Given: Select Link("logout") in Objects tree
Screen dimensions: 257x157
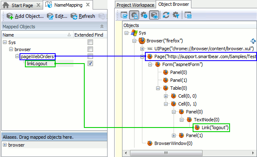Looking at the screenshot, I should point(215,128).
